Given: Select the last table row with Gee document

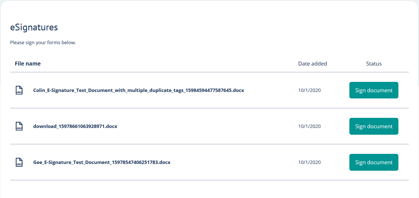Looking at the screenshot, I should point(209,162).
